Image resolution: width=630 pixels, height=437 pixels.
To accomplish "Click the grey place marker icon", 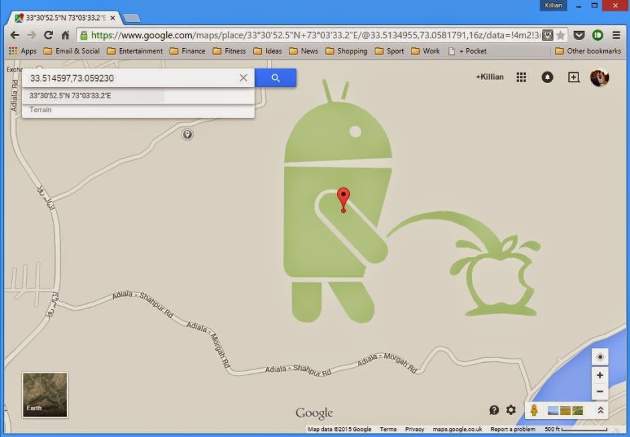I will [187, 134].
